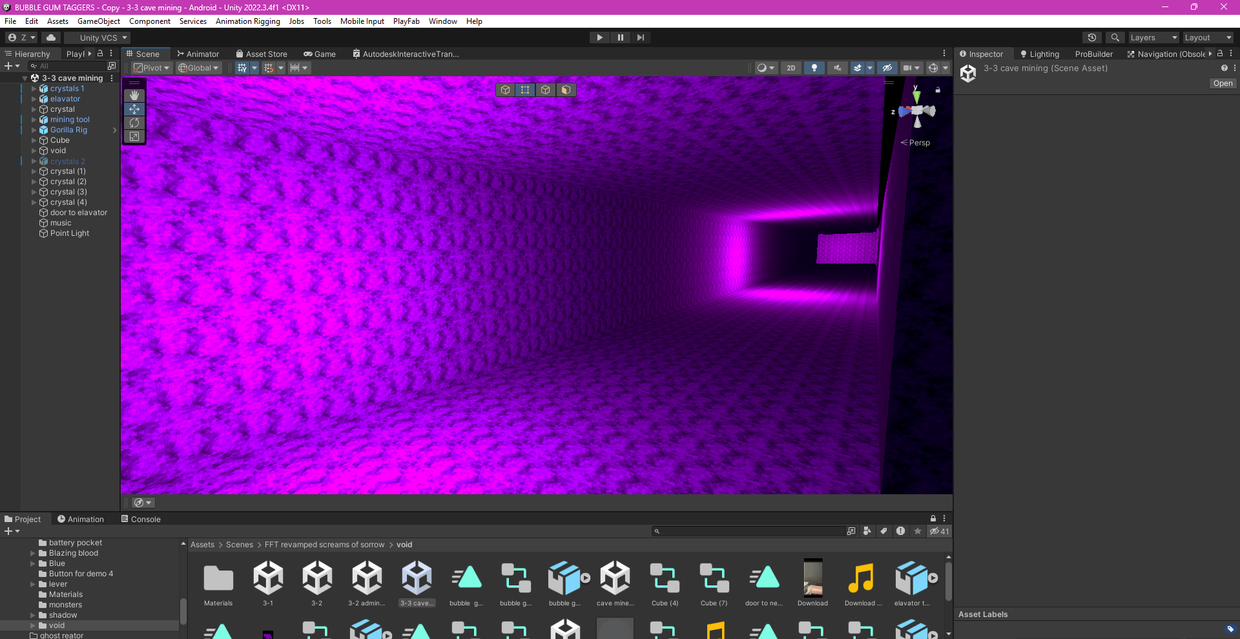The height and width of the screenshot is (639, 1240).
Task: Toggle favorites star filter in Project
Action: 918,531
